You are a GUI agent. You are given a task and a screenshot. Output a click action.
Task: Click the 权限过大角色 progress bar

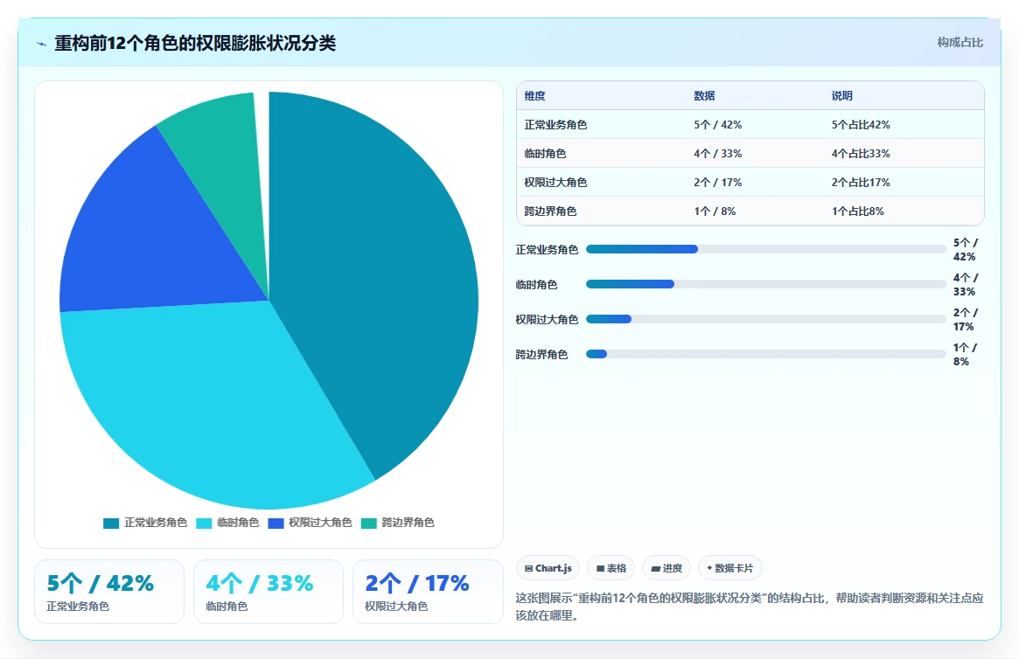pyautogui.click(x=765, y=319)
